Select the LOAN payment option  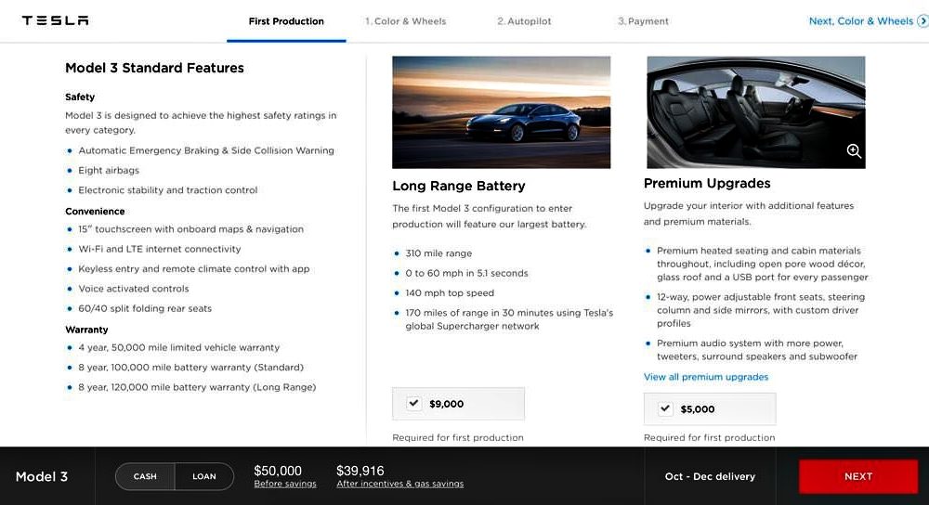204,476
